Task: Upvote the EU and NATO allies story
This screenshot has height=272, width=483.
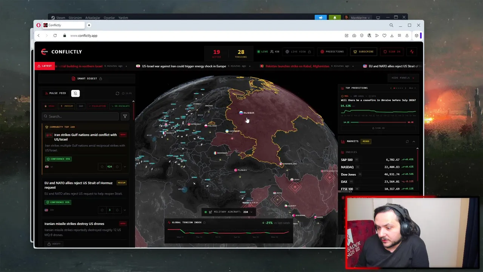Action: (102, 210)
